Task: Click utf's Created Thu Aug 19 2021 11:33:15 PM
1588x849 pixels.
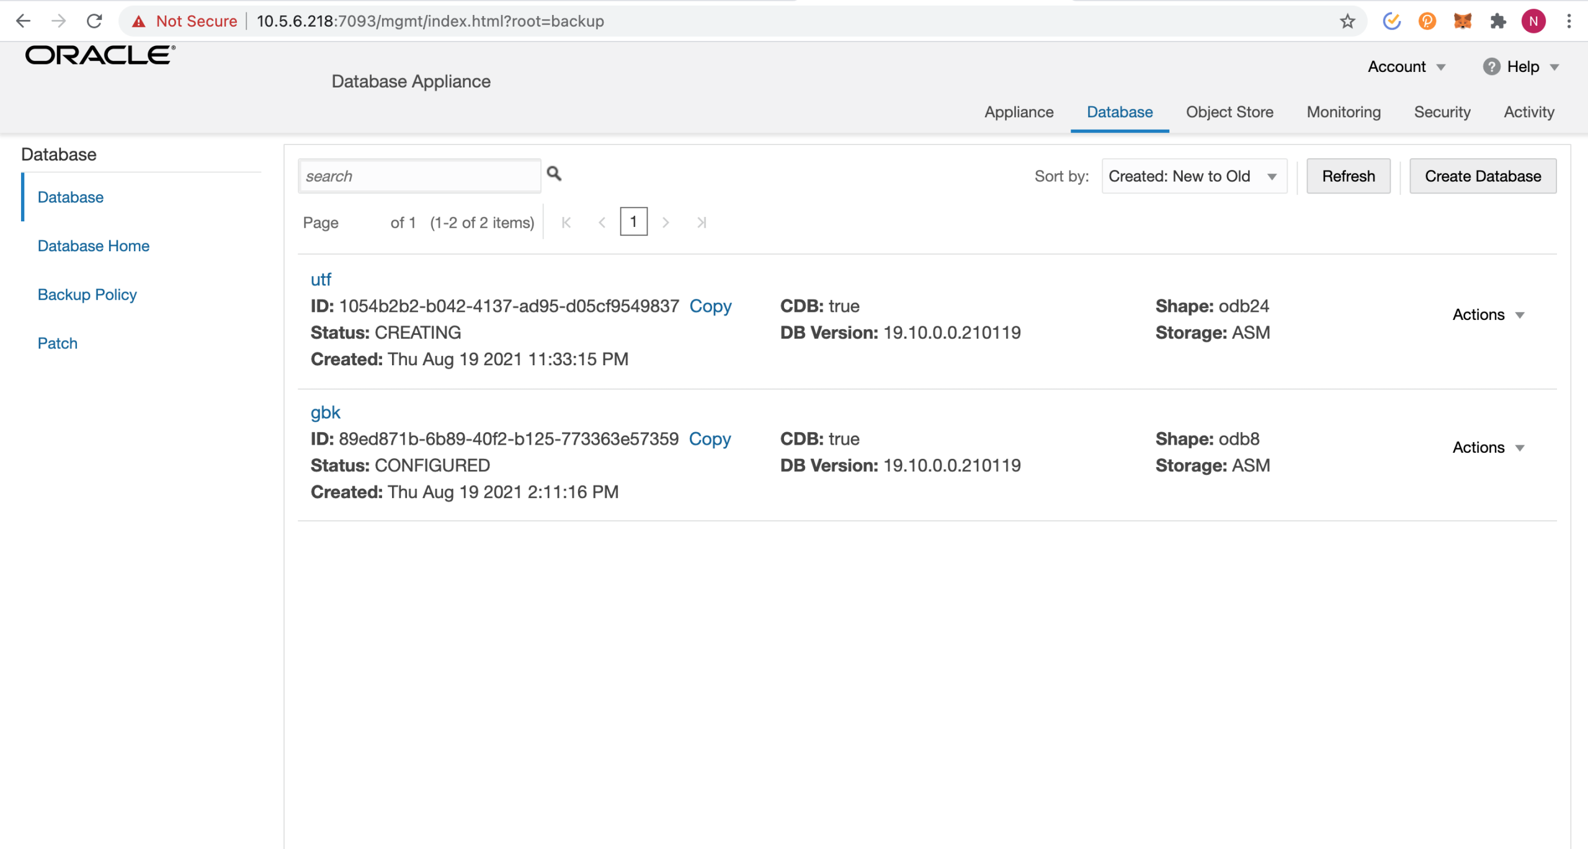Action: tap(469, 359)
